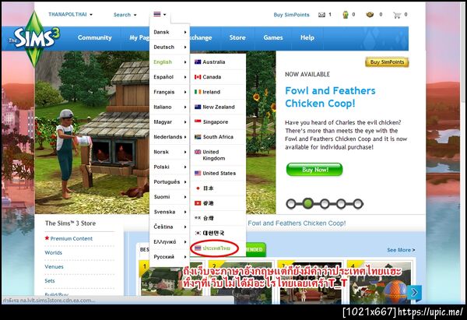
Task: Expand Deutsch language submenu
Action: [170, 47]
